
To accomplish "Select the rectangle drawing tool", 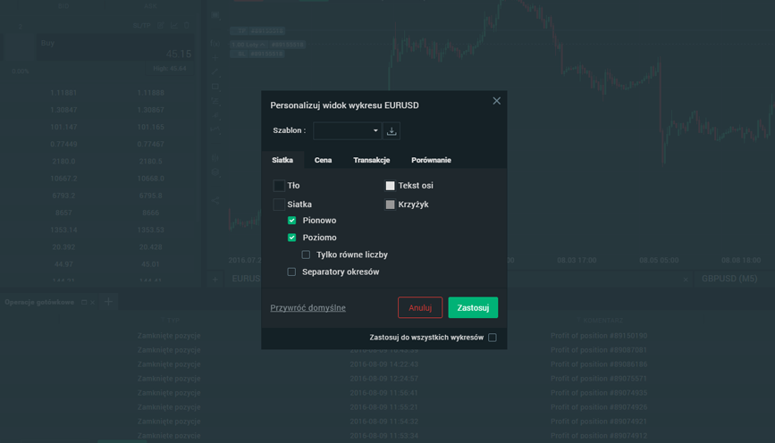I will pos(215,87).
